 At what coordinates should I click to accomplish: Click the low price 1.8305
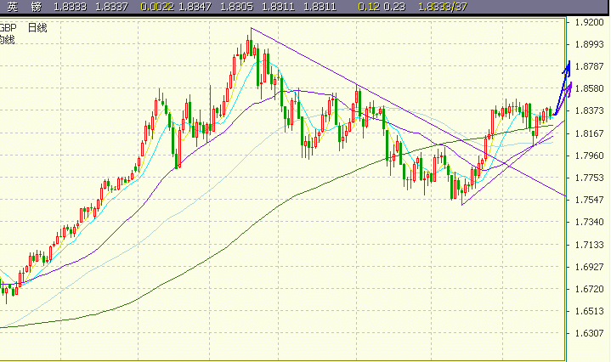click(236, 7)
